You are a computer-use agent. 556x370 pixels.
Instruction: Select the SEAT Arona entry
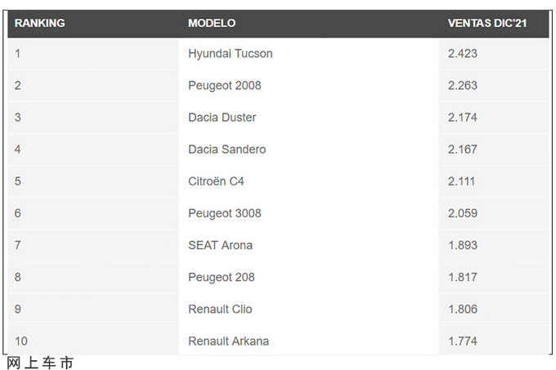pyautogui.click(x=220, y=245)
